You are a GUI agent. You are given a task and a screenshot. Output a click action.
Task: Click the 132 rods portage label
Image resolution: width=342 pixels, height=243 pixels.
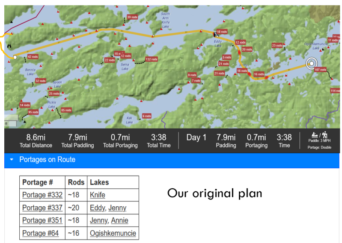coord(152,59)
